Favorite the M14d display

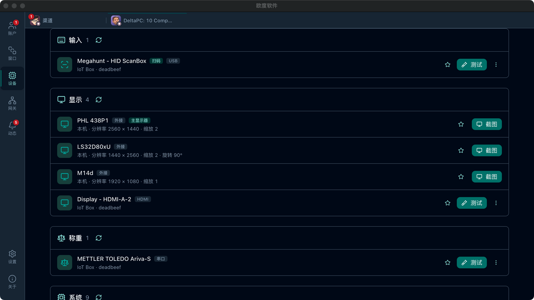(461, 177)
